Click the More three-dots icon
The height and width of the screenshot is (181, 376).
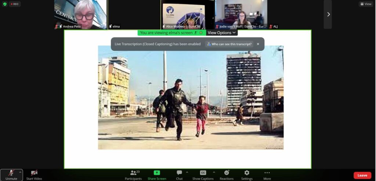tap(267, 173)
